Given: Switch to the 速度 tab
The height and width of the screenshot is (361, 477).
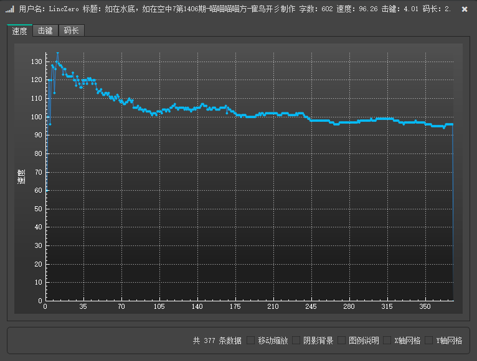Looking at the screenshot, I should click(x=20, y=31).
